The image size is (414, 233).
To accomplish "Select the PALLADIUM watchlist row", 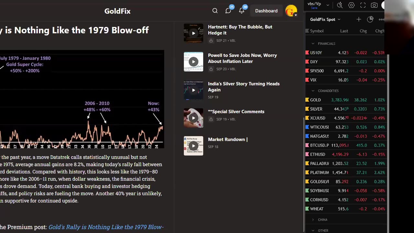I will (345, 163).
